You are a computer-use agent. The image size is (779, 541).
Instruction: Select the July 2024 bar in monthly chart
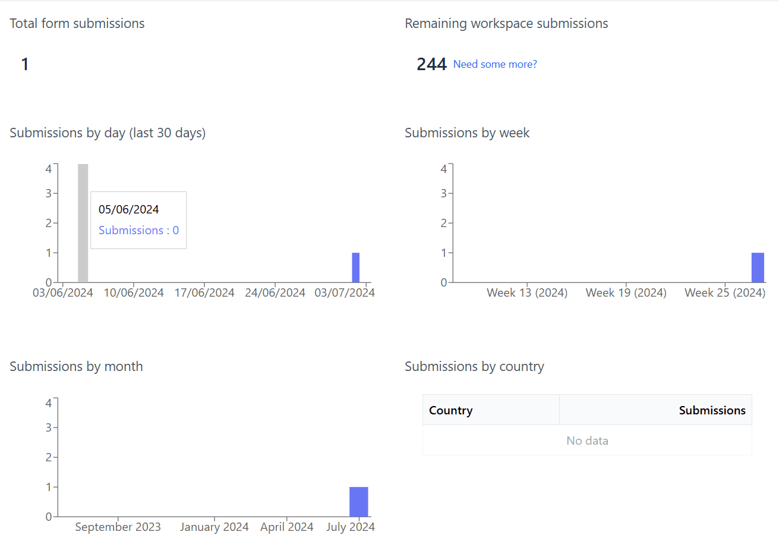pos(358,502)
